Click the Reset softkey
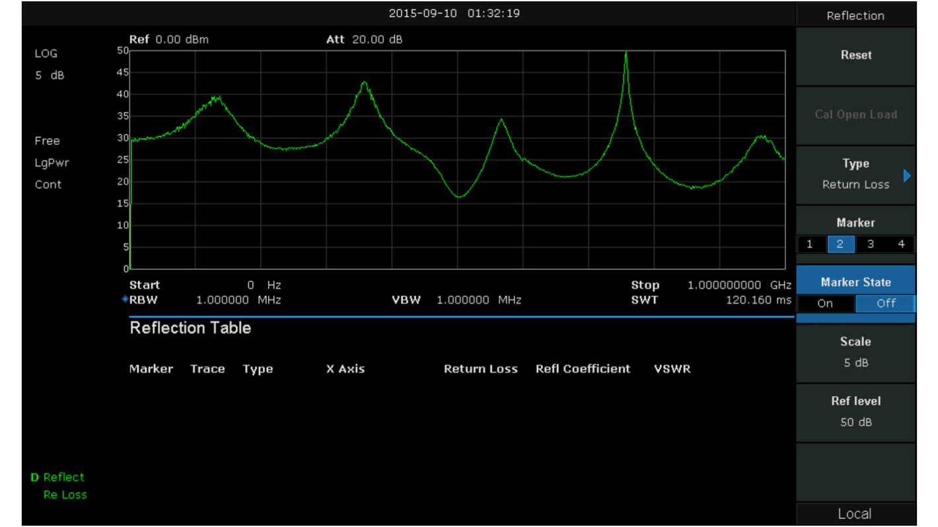This screenshot has width=938, height=527. pyautogui.click(x=855, y=56)
